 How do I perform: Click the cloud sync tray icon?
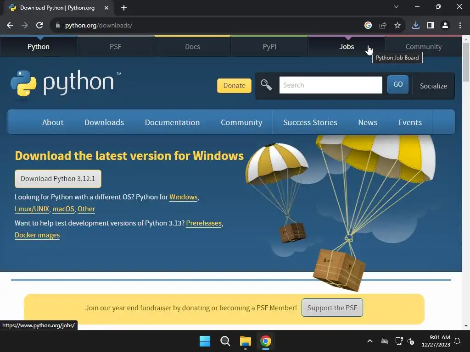pyautogui.click(x=385, y=341)
